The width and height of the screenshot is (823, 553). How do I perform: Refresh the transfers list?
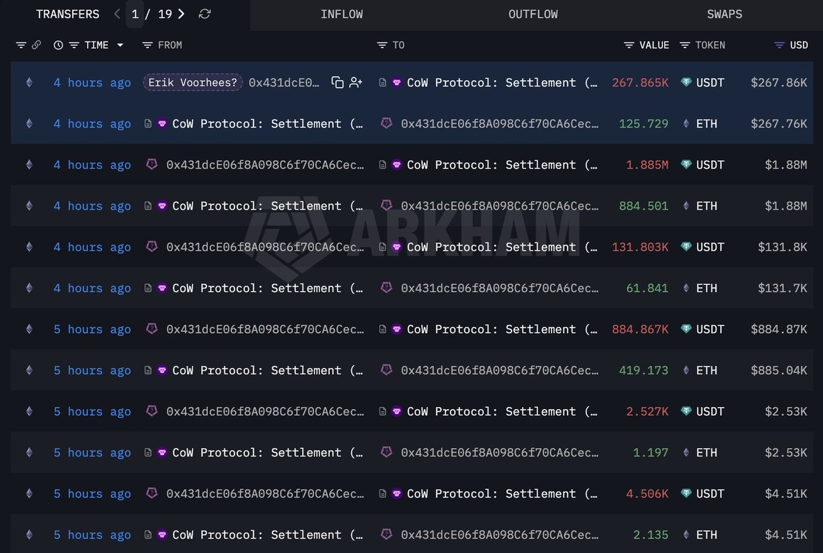pos(204,14)
